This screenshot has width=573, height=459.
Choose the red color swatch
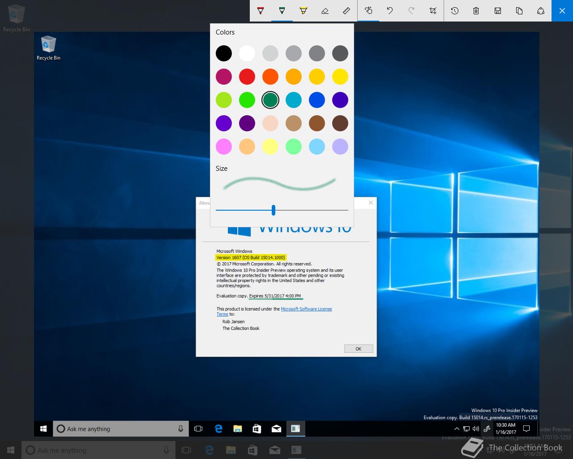pyautogui.click(x=247, y=77)
